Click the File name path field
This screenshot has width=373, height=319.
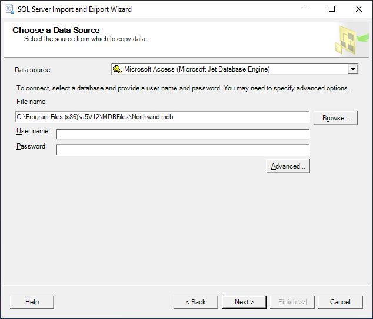click(162, 117)
